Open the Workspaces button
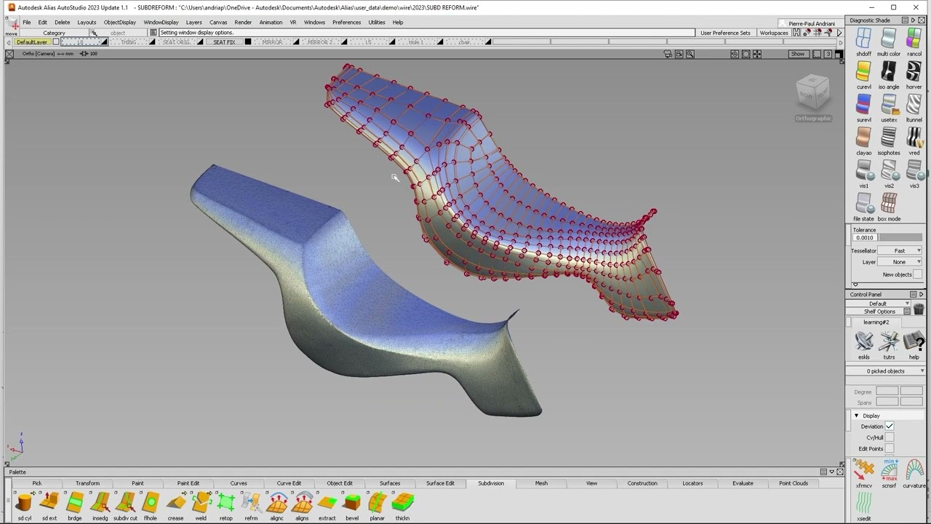 773,33
